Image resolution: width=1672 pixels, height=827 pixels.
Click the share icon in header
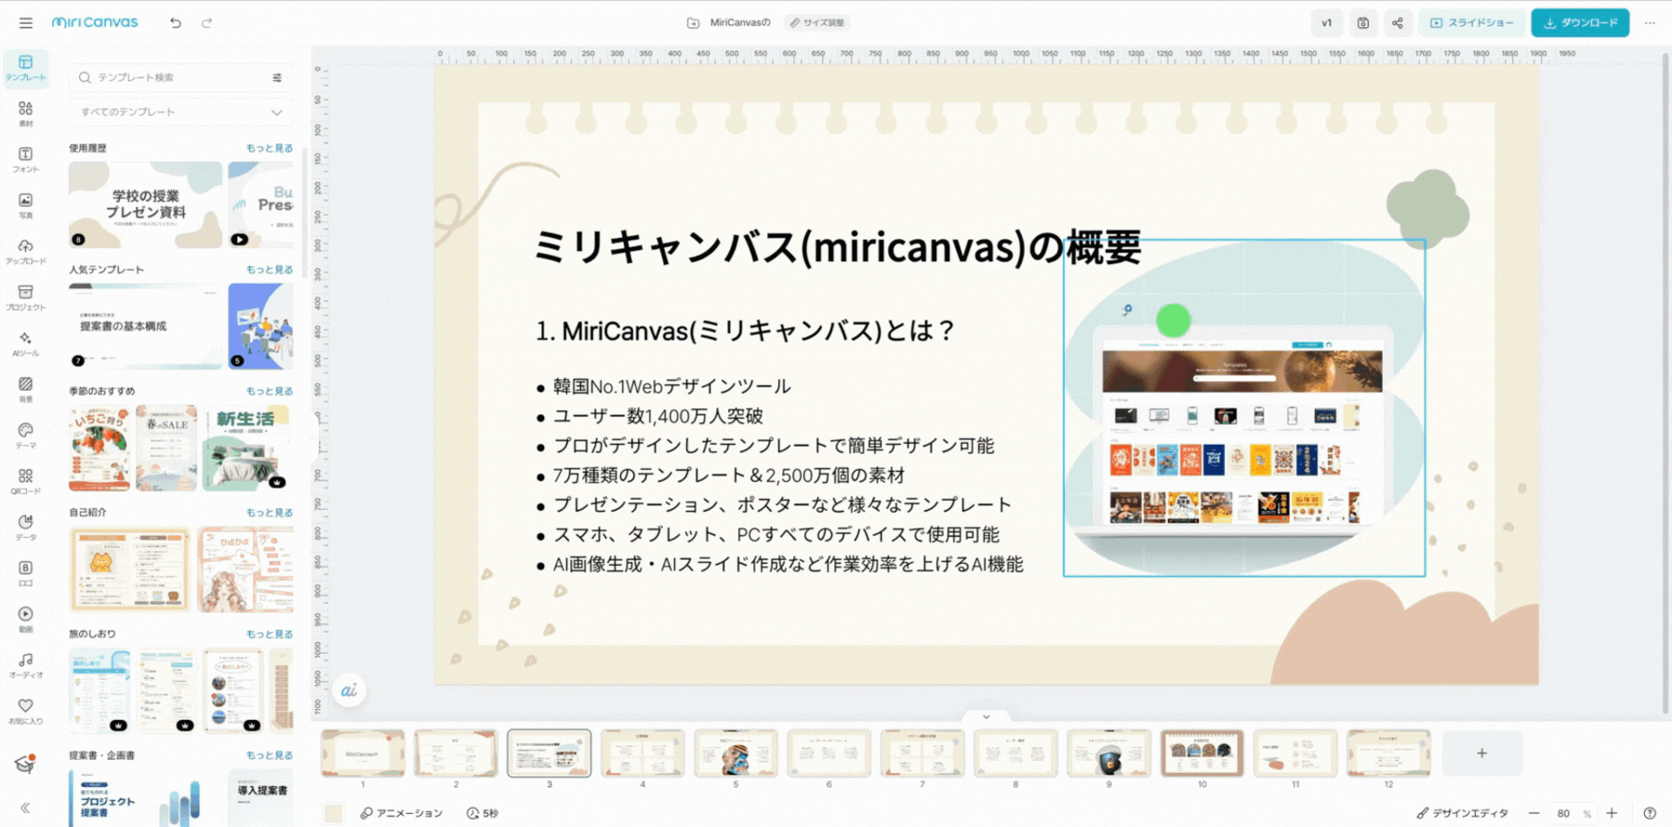(x=1398, y=23)
